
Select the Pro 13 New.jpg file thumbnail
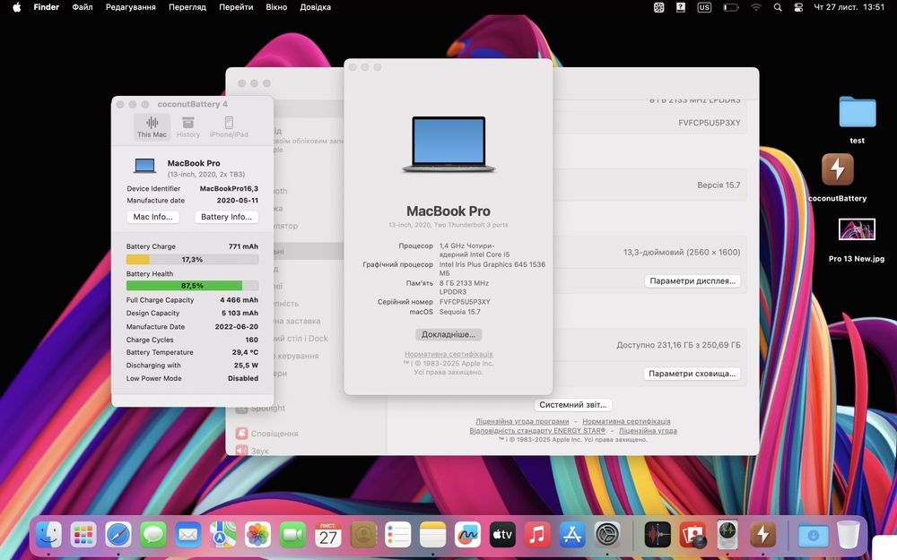pyautogui.click(x=857, y=229)
